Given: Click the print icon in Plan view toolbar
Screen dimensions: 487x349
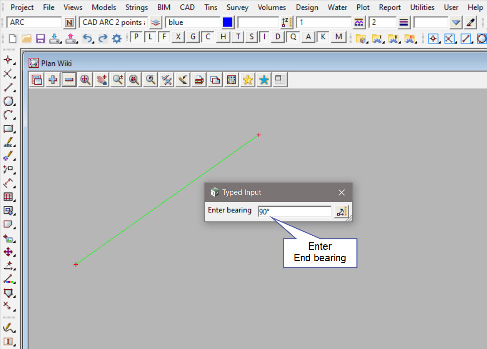Looking at the screenshot, I should click(x=199, y=80).
